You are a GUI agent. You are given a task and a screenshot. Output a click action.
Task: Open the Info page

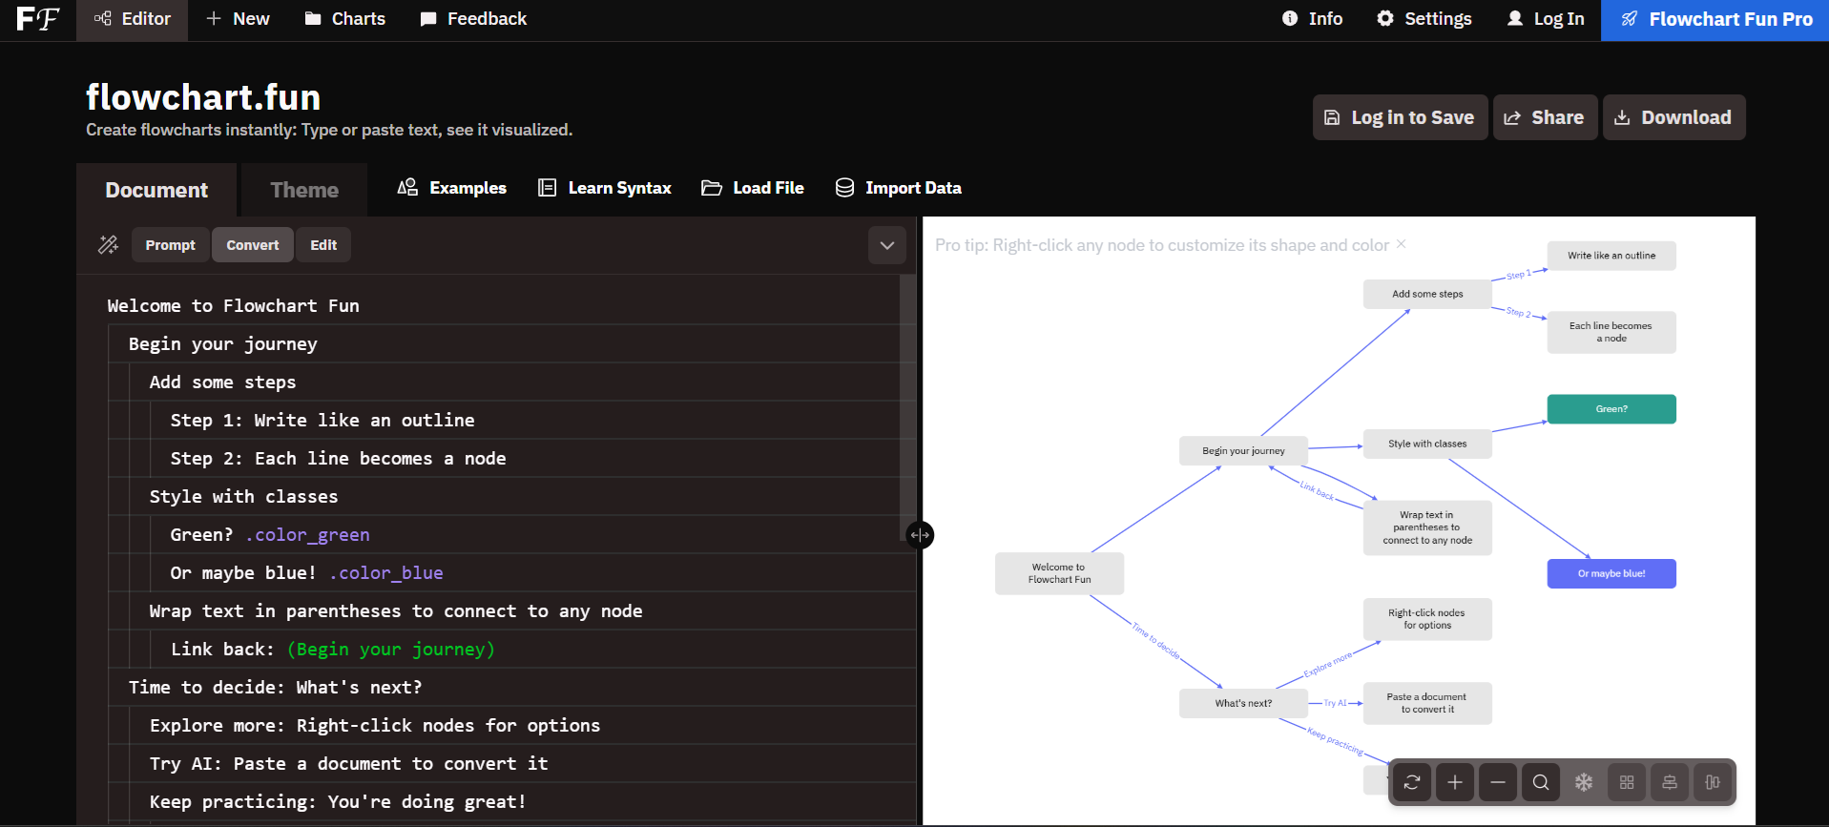tap(1312, 19)
